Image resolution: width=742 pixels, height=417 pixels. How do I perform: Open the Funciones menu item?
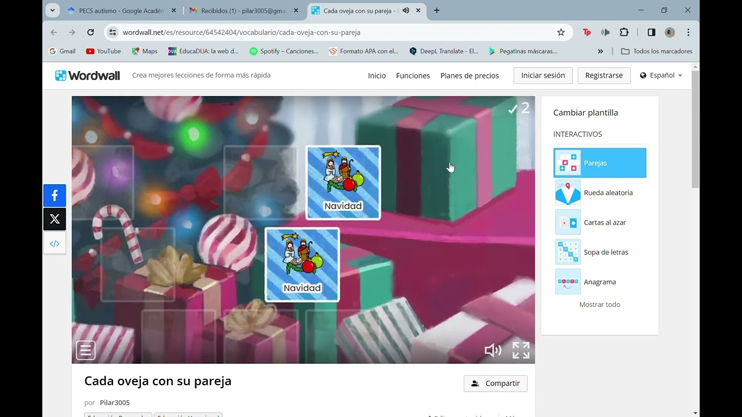413,76
